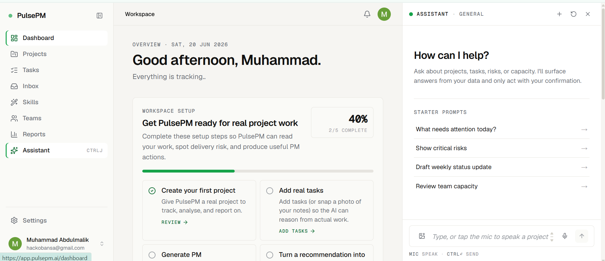Click arrow beside Review team capacity
The image size is (605, 261).
point(584,186)
